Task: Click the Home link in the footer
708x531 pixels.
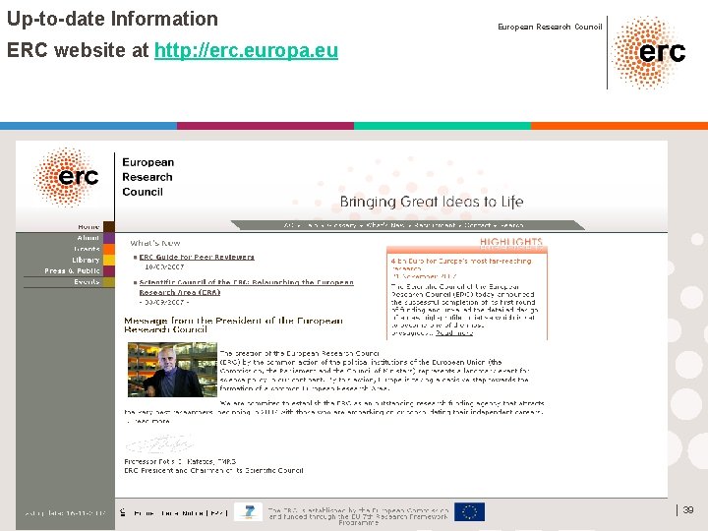Action: click(144, 513)
